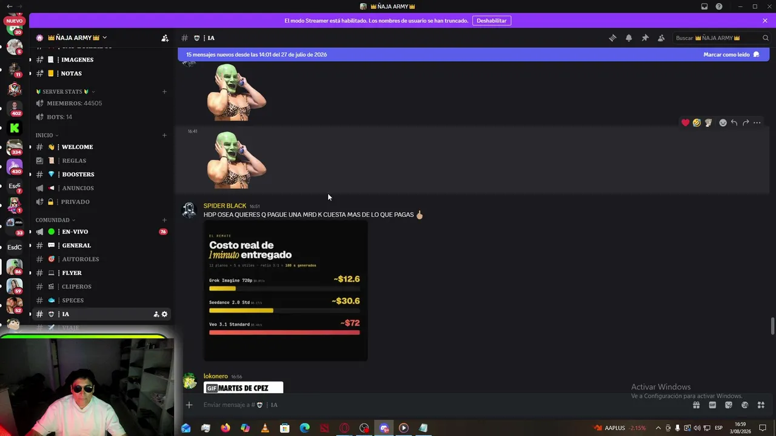Screen dimensions: 776x436
Task: Click the magnifier icon in search box
Action: click(x=766, y=38)
